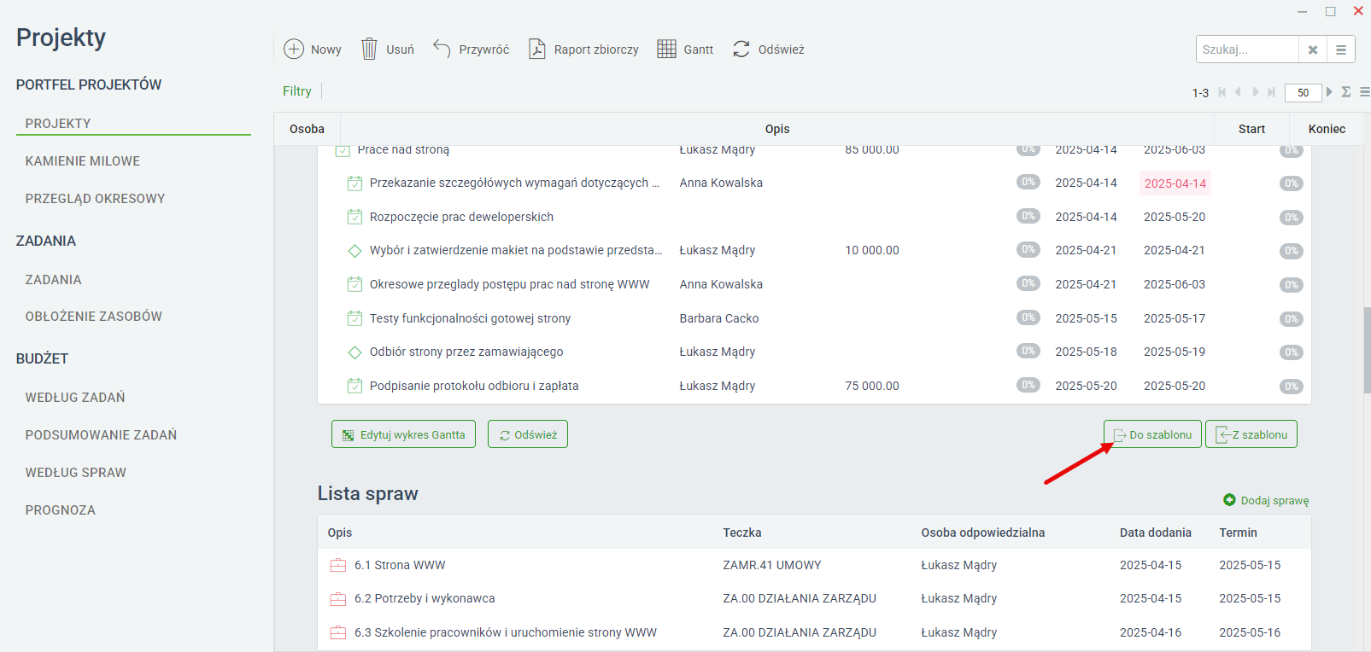Viewport: 1371px width, 652px height.
Task: Click the sigma summary icon
Action: coord(1346,92)
